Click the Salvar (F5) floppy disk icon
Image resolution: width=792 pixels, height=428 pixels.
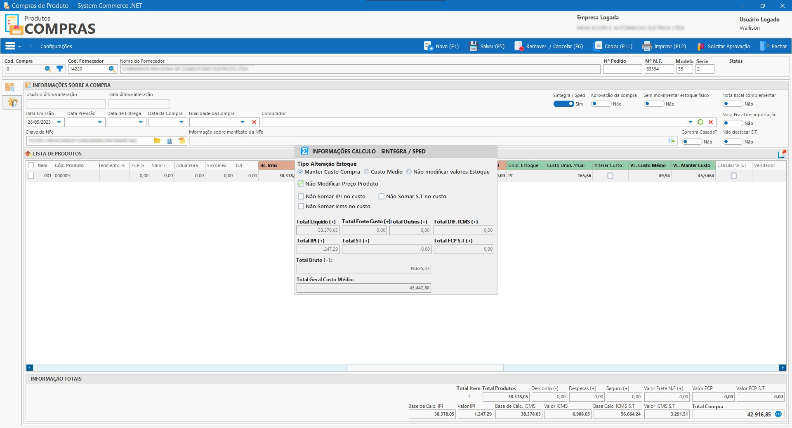click(x=473, y=46)
